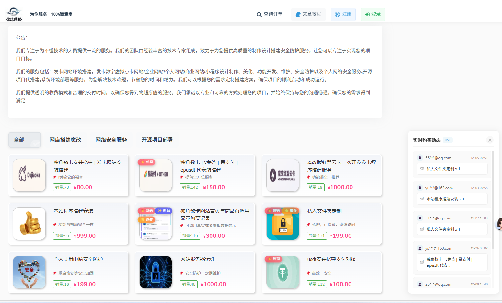This screenshot has height=303, width=502.
Task: Click the glowing blue lock server icon
Action: 156,272
